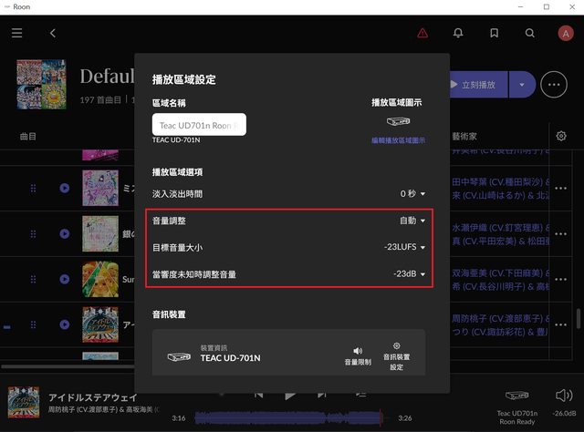Expand the arrow beside 立刻播放
584x432 pixels.
click(522, 85)
